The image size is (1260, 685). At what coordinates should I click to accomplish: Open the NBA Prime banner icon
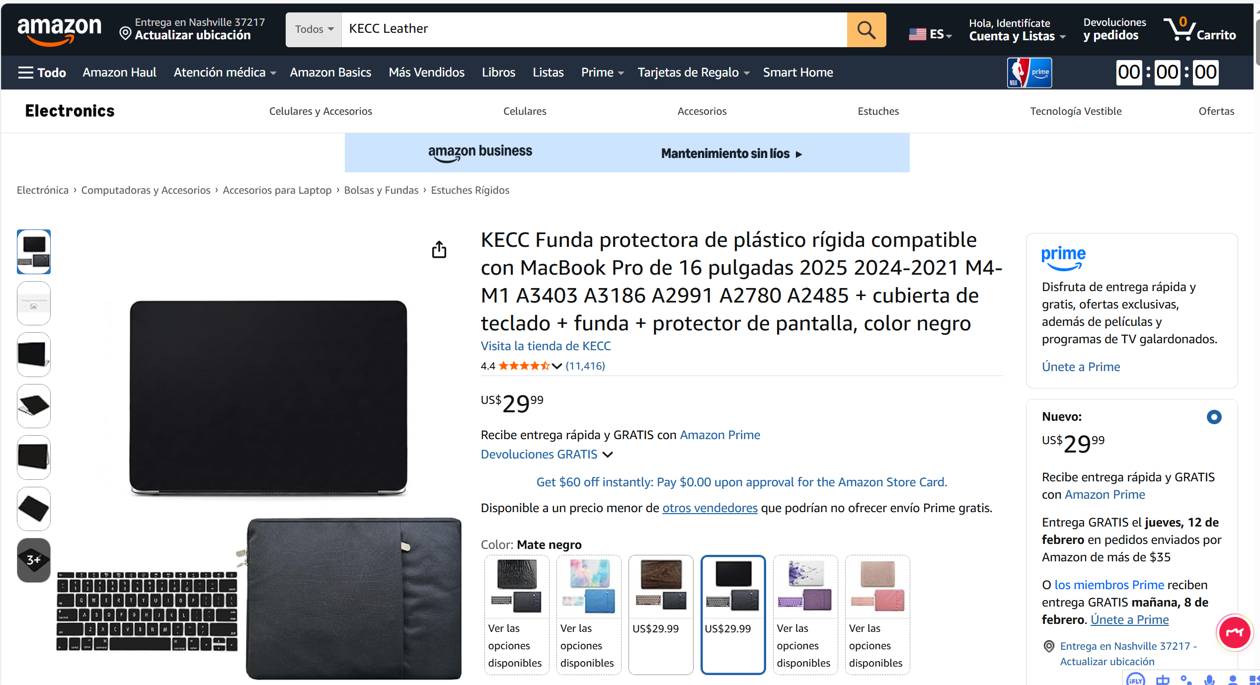pyautogui.click(x=1029, y=73)
